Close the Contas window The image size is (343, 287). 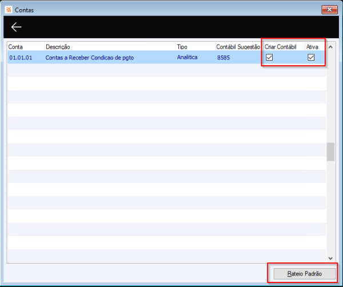pyautogui.click(x=329, y=10)
